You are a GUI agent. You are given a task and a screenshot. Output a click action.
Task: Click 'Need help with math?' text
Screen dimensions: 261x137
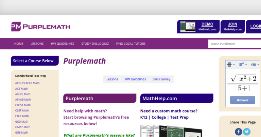85,111
